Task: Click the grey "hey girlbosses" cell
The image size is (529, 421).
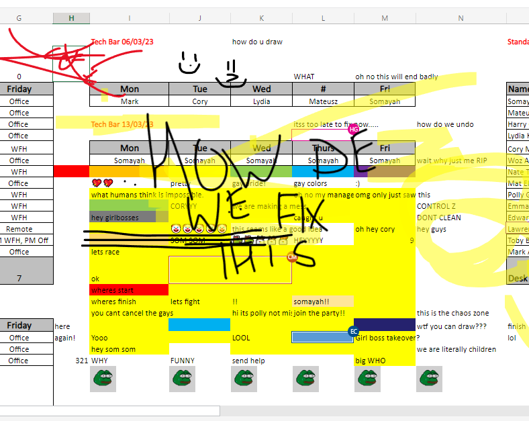Action: [122, 218]
